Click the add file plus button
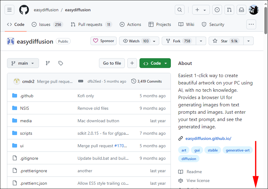This screenshot has height=189, width=268. pyautogui.click(x=132, y=63)
